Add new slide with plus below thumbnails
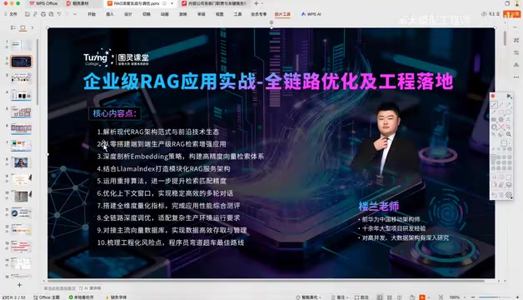The height and width of the screenshot is (300, 523). (19, 285)
